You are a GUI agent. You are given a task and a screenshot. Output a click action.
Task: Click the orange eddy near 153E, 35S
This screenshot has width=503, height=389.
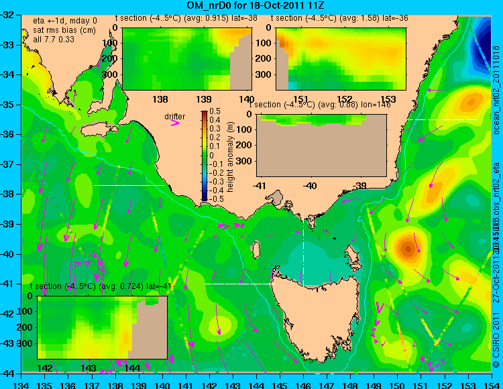click(x=470, y=103)
